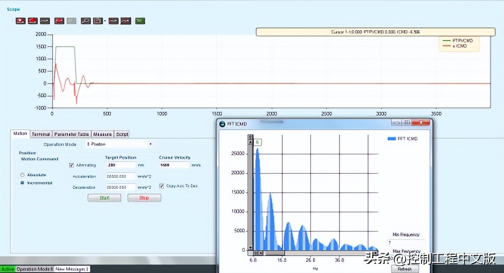Image resolution: width=504 pixels, height=273 pixels.
Task: Open "New Messages 1" in status bar
Action: [72, 269]
